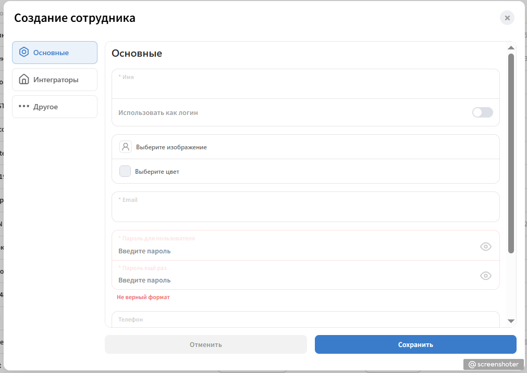Viewport: 527px width, 373px height.
Task: Click the house icon beside Интеграторы
Action: [24, 80]
